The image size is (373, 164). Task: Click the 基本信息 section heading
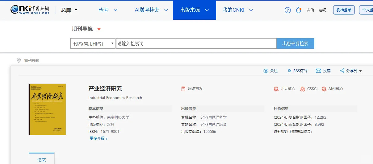click(96, 109)
